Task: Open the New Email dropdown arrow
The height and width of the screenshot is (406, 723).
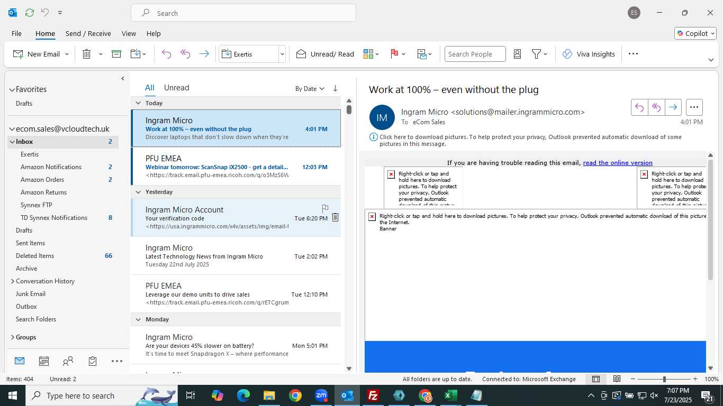Action: (67, 54)
